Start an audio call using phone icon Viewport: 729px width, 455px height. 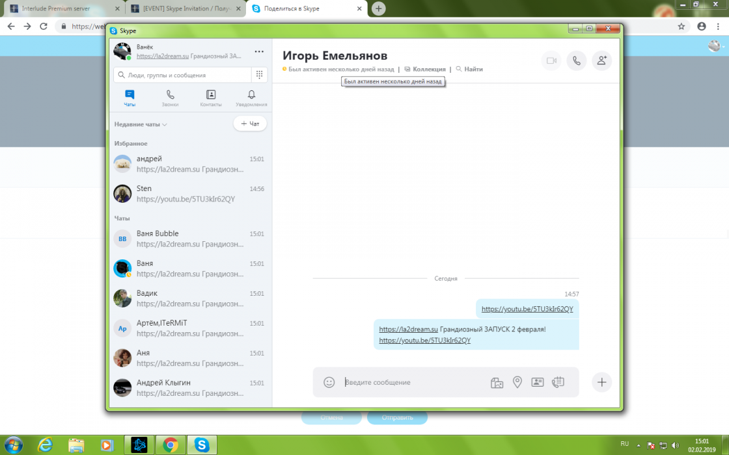(x=576, y=60)
